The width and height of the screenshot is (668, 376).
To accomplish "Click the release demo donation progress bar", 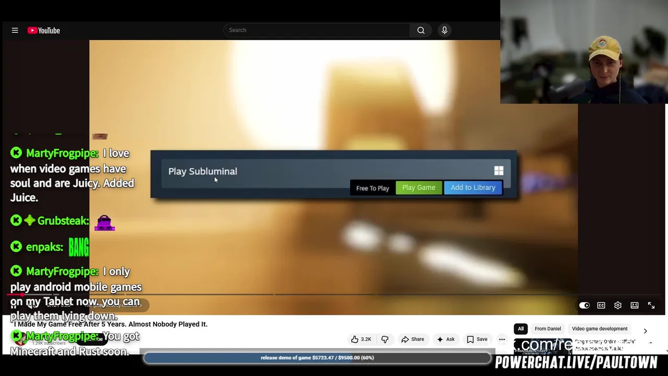I will pos(317,358).
